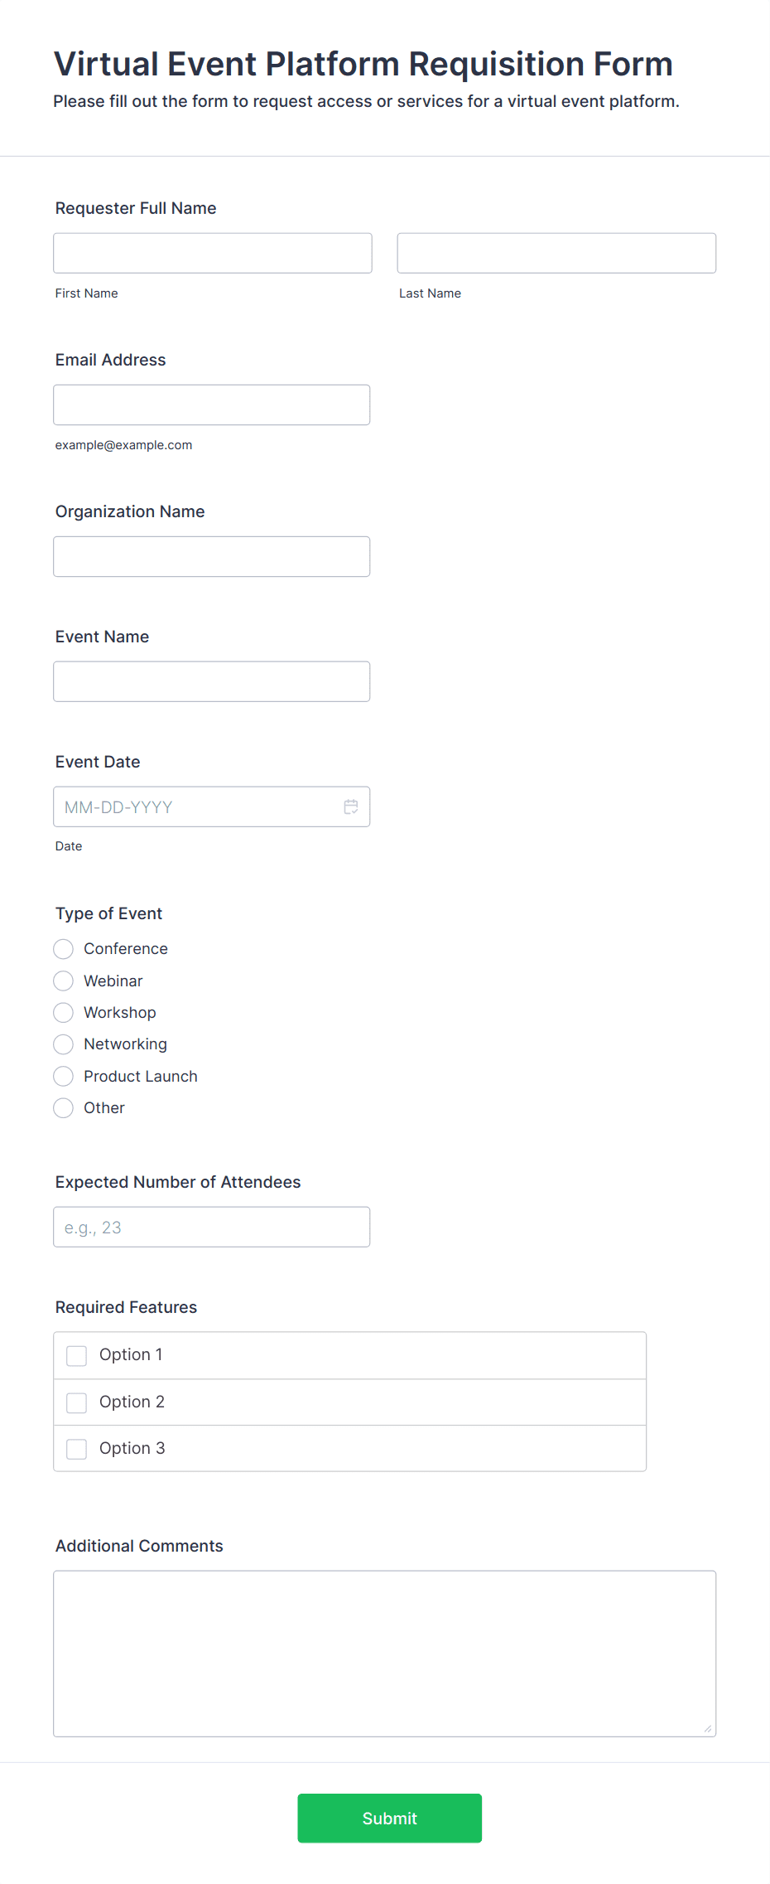Focus the First Name field
Viewport: 770px width, 1884px height.
213,253
